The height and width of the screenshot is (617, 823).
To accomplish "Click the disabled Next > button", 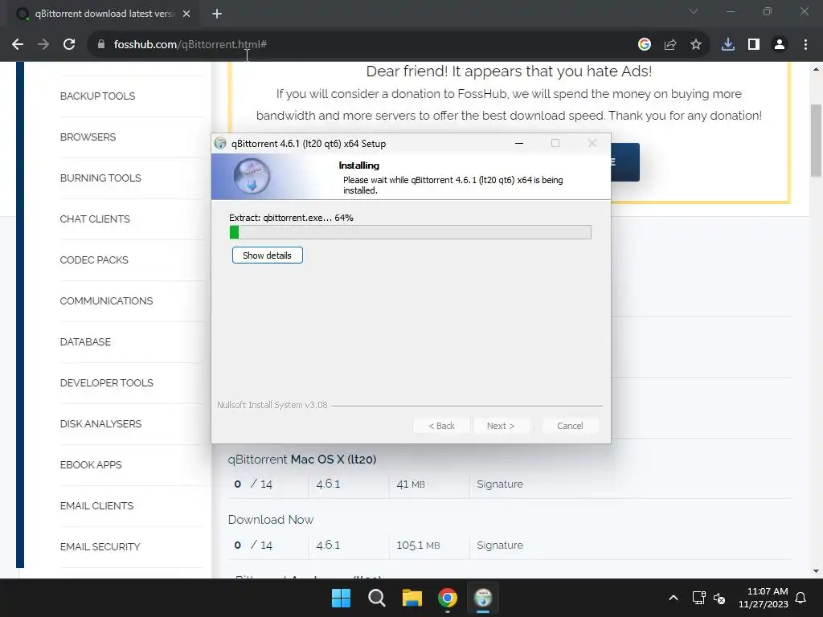I will (x=501, y=426).
